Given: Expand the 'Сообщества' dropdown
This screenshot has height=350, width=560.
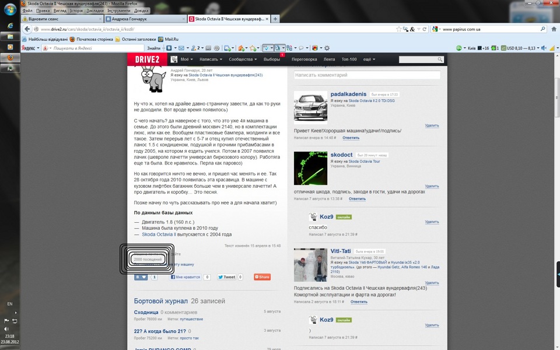Looking at the screenshot, I should pyautogui.click(x=243, y=60).
